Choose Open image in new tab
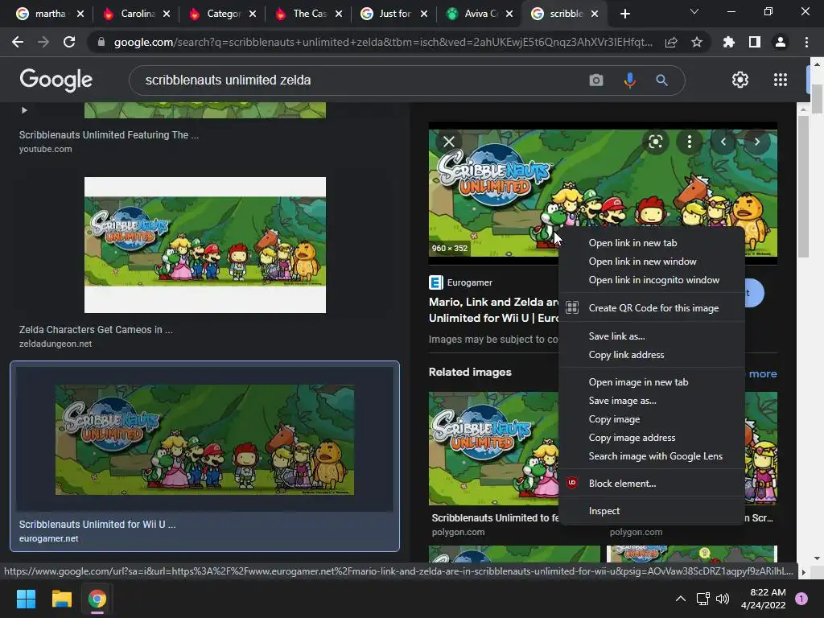The image size is (824, 618). [x=652, y=382]
